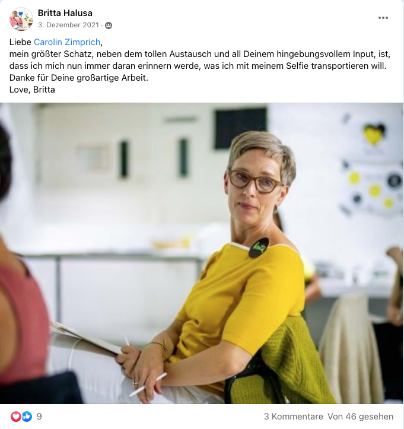This screenshot has width=404, height=429.
Task: Click the thumbs-up like reaction icon
Action: coord(27,417)
